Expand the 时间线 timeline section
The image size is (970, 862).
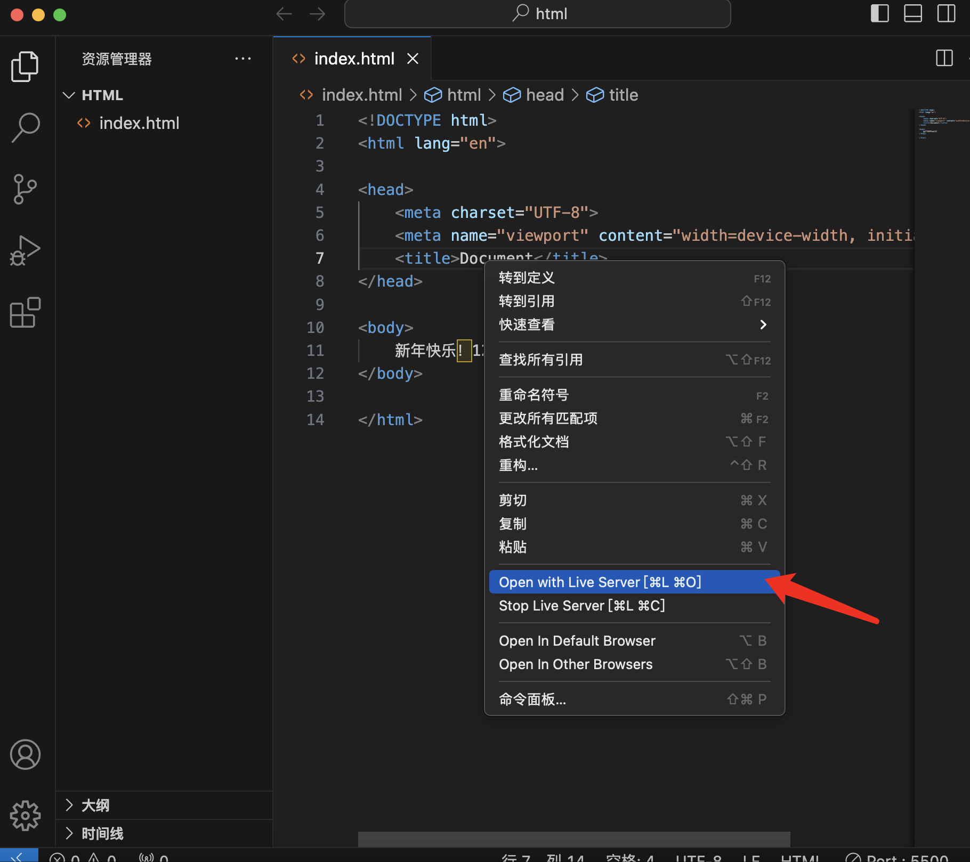coord(164,834)
